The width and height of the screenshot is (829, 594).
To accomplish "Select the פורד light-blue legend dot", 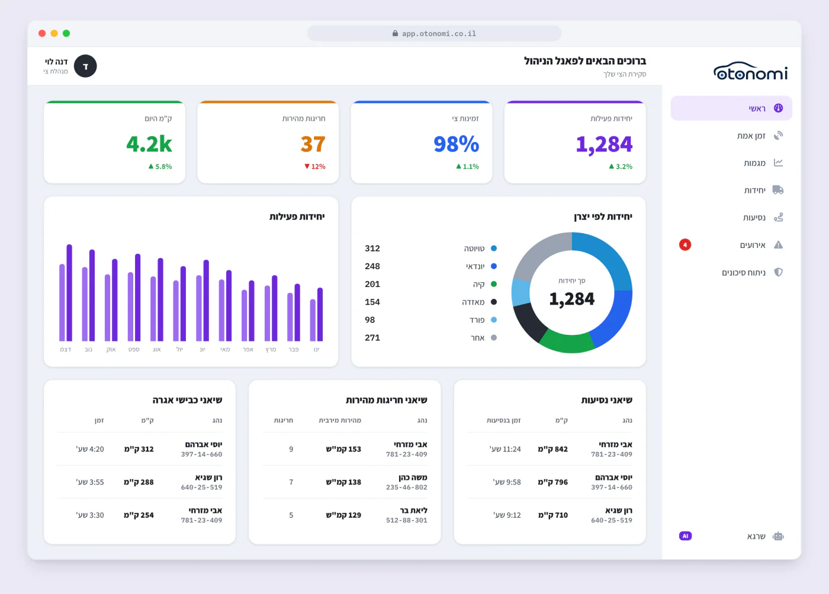I will [x=494, y=319].
